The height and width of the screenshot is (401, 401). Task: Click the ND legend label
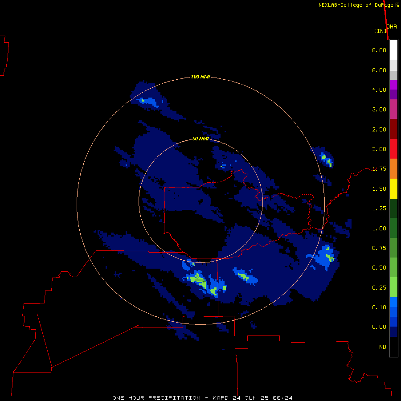[x=383, y=347]
